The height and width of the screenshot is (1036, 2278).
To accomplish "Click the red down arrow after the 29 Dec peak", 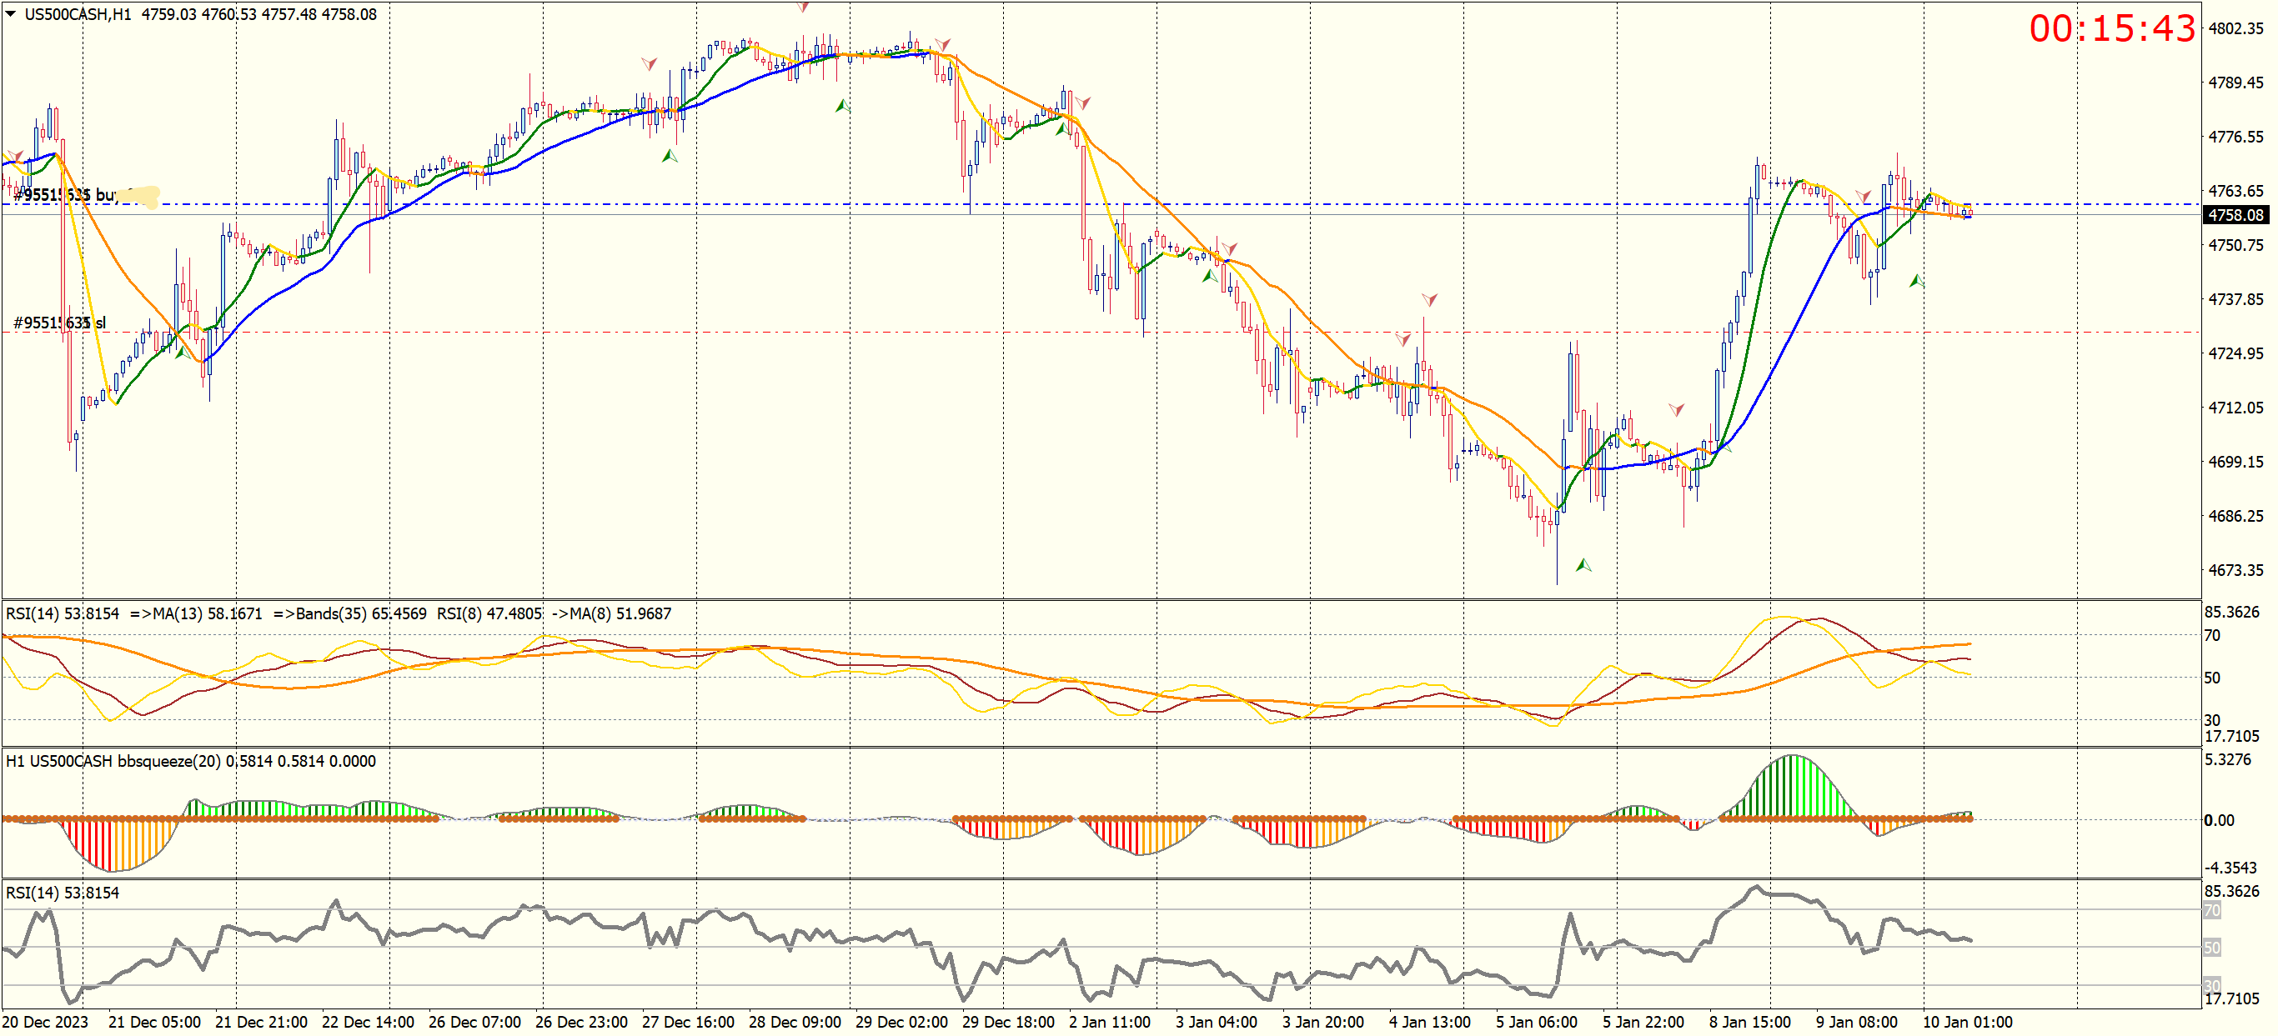I will click(x=943, y=44).
